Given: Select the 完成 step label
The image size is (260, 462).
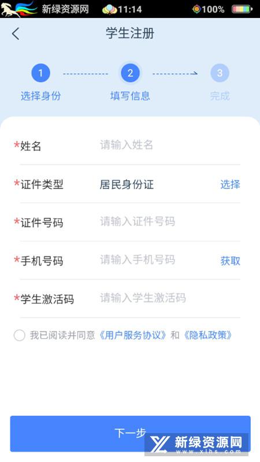Looking at the screenshot, I should (x=220, y=96).
